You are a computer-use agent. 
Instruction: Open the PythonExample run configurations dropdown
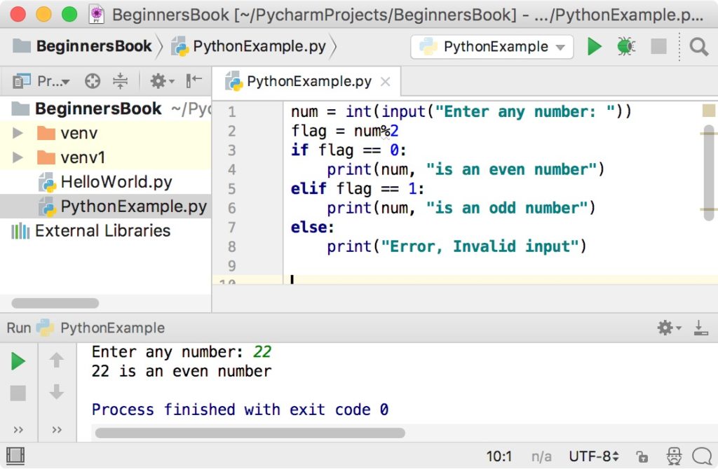[492, 46]
